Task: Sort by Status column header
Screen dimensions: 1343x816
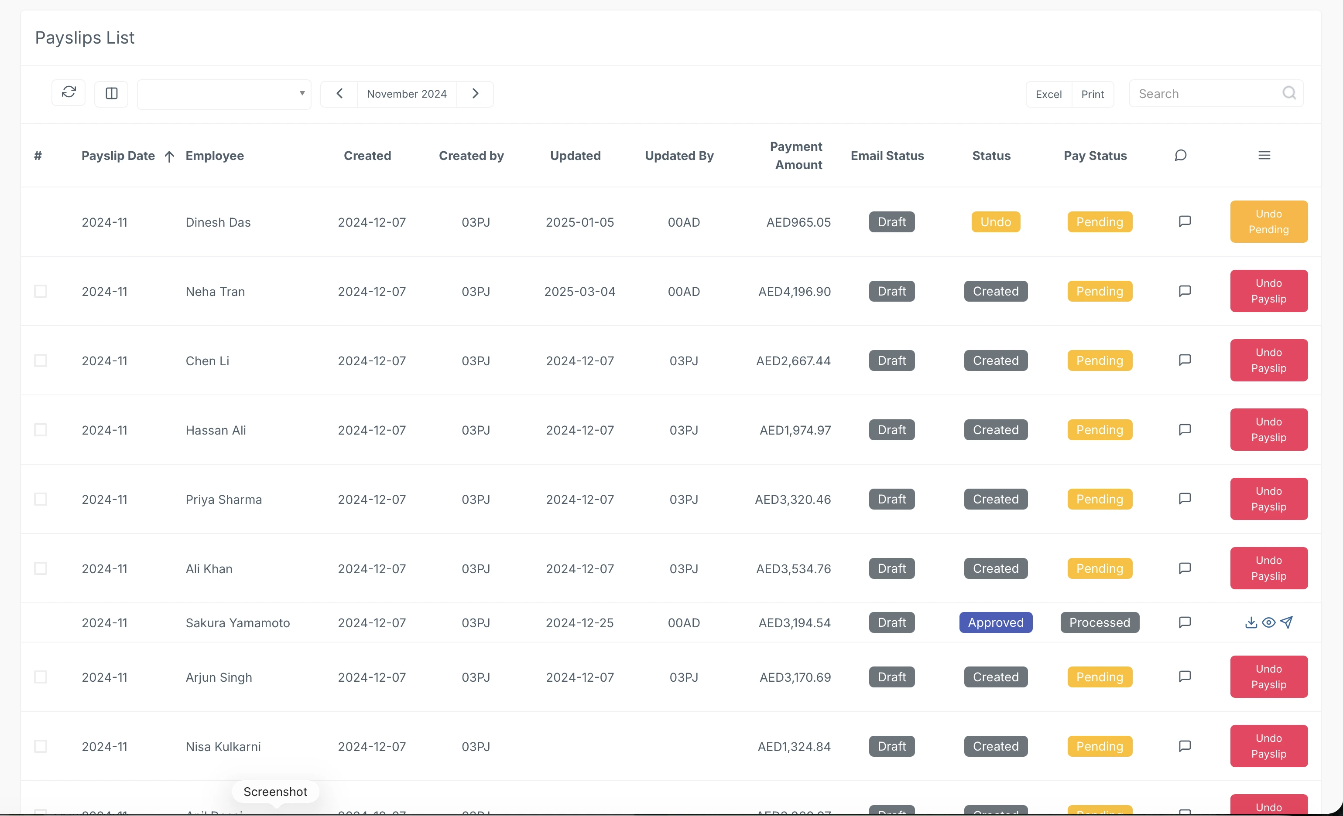Action: [x=991, y=156]
